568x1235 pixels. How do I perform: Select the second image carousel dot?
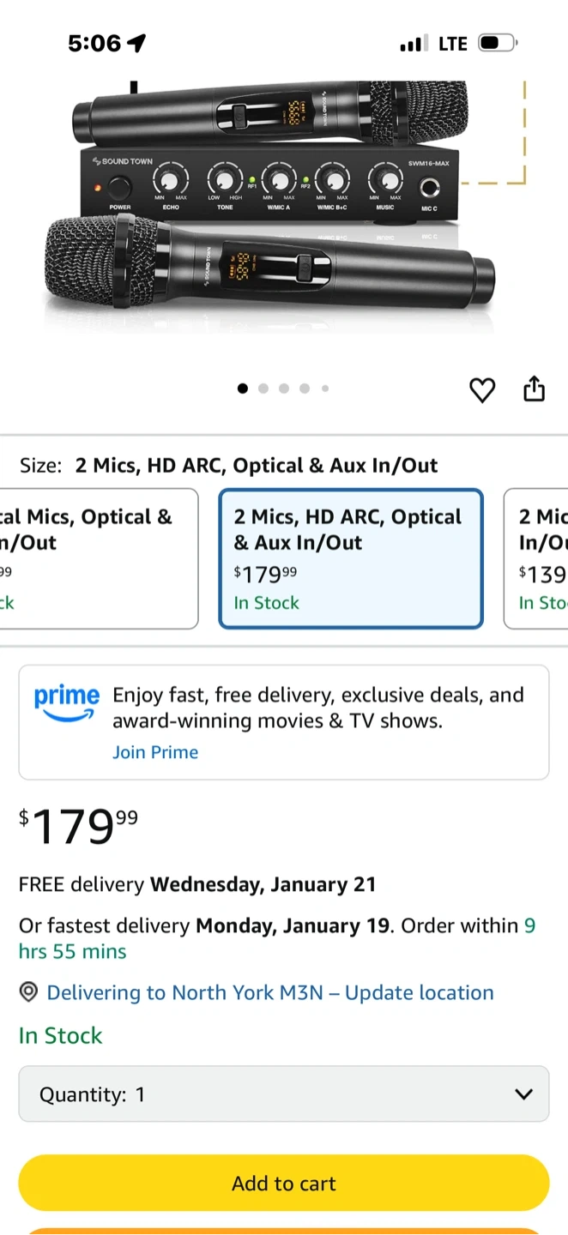tap(263, 389)
